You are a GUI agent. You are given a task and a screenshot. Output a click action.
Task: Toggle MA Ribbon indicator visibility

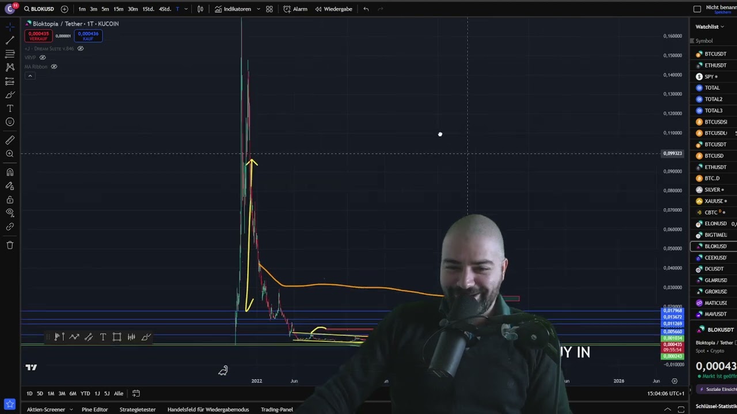pyautogui.click(x=54, y=67)
